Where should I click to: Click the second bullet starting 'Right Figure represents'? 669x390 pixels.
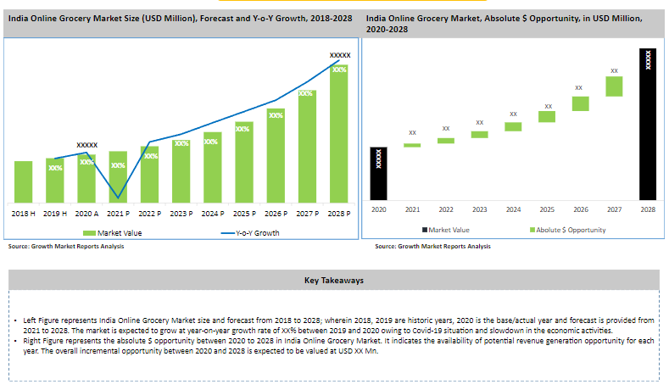point(339,346)
